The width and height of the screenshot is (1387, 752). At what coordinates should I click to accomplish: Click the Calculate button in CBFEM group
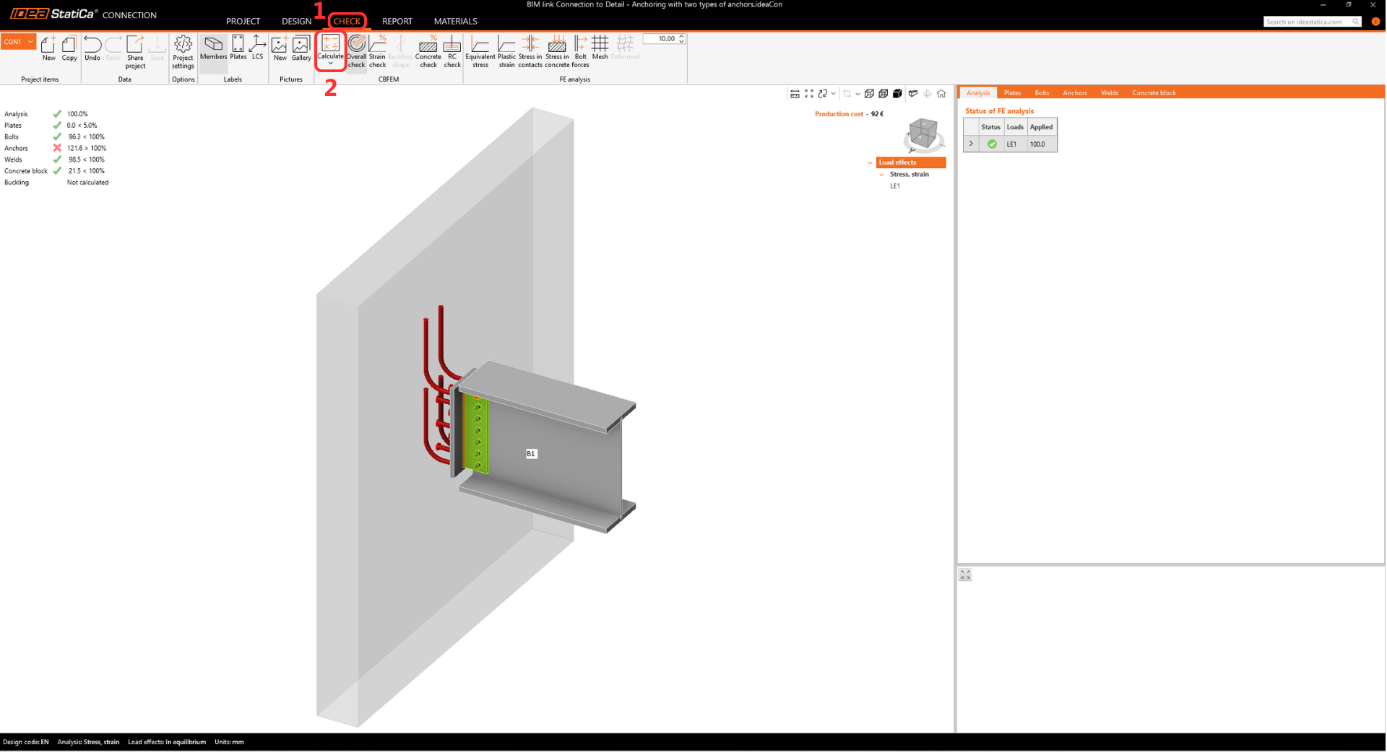[330, 49]
